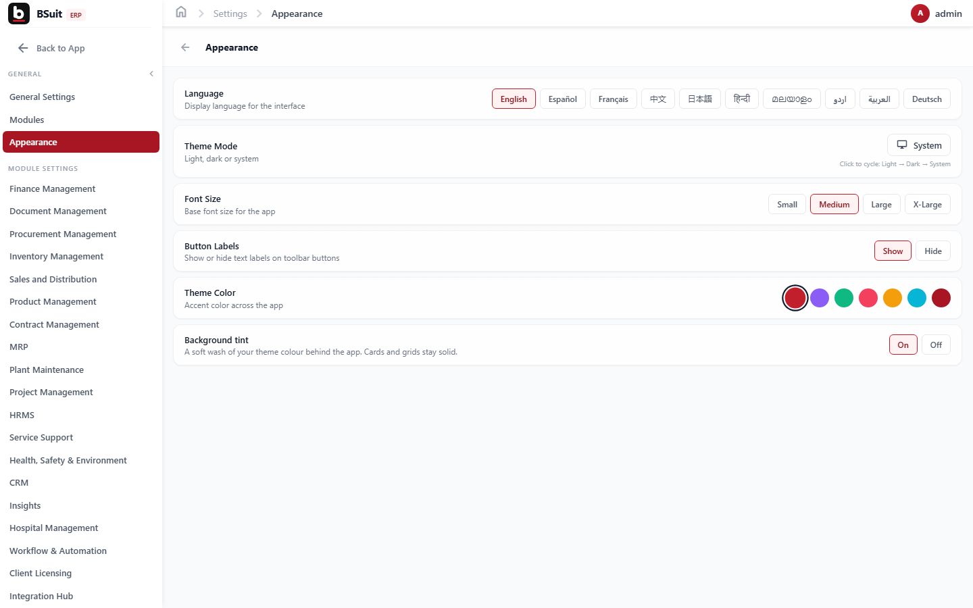This screenshot has height=608, width=973.
Task: Cycle theme mode with System button
Action: 919,145
